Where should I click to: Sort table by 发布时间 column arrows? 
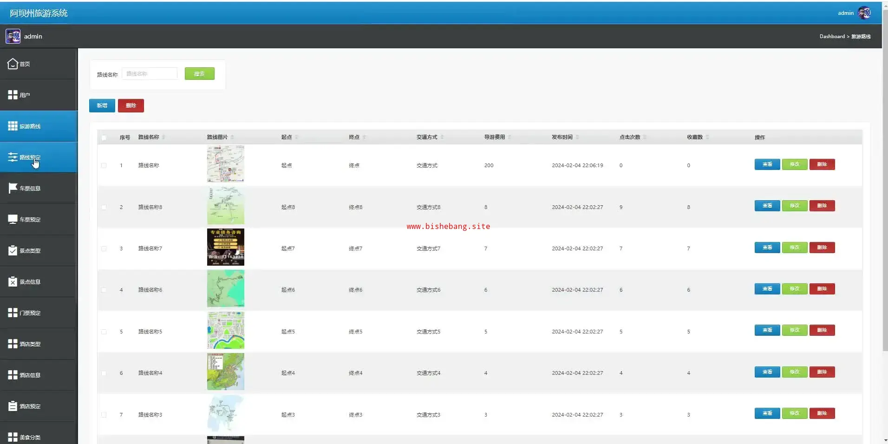(577, 137)
